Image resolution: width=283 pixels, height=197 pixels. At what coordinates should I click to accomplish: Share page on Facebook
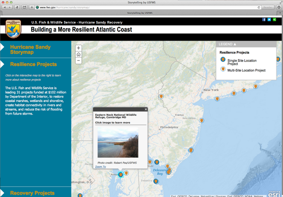pyautogui.click(x=264, y=19)
